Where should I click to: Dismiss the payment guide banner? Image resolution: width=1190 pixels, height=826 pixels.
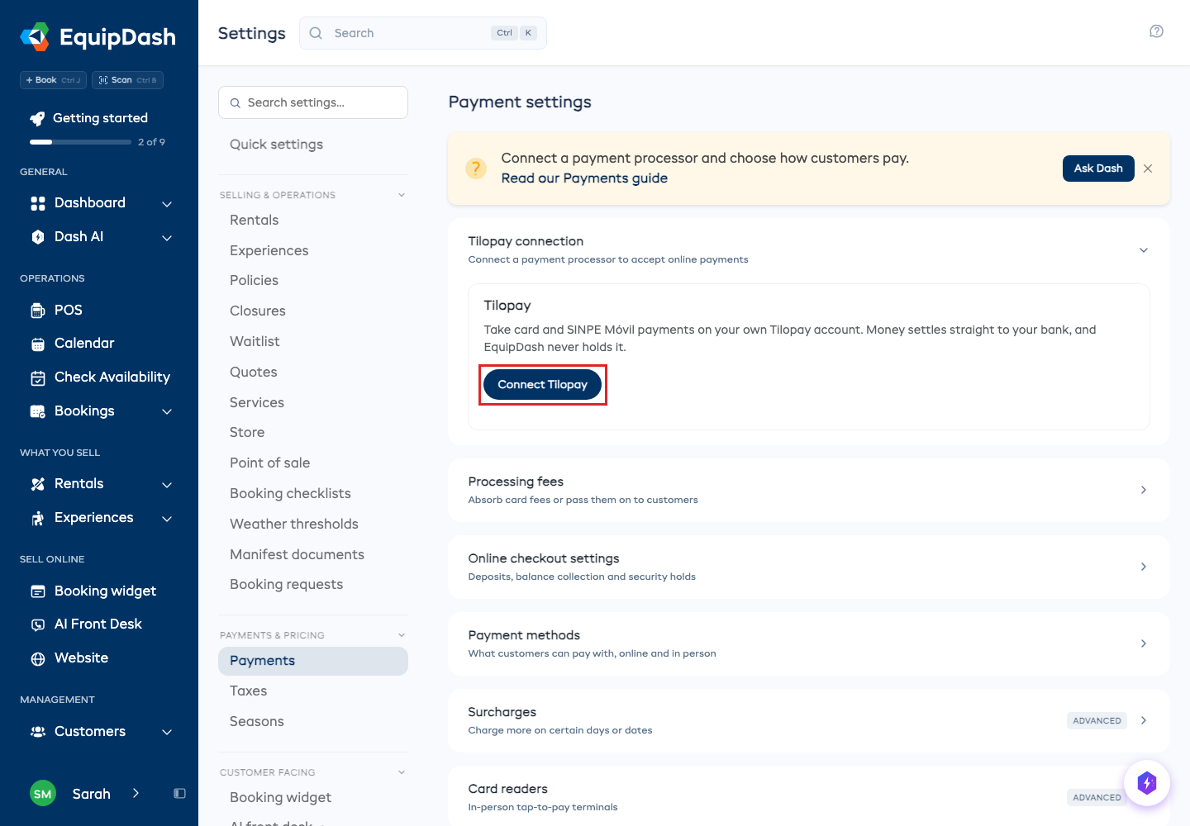[x=1148, y=169]
